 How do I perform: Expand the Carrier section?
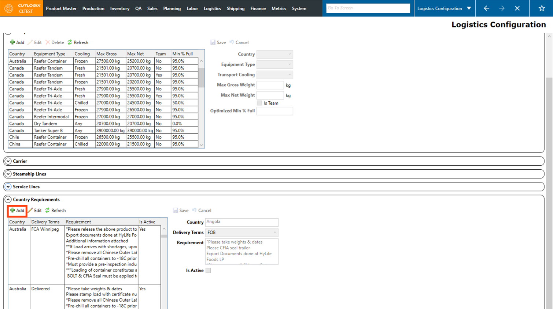[x=8, y=161]
